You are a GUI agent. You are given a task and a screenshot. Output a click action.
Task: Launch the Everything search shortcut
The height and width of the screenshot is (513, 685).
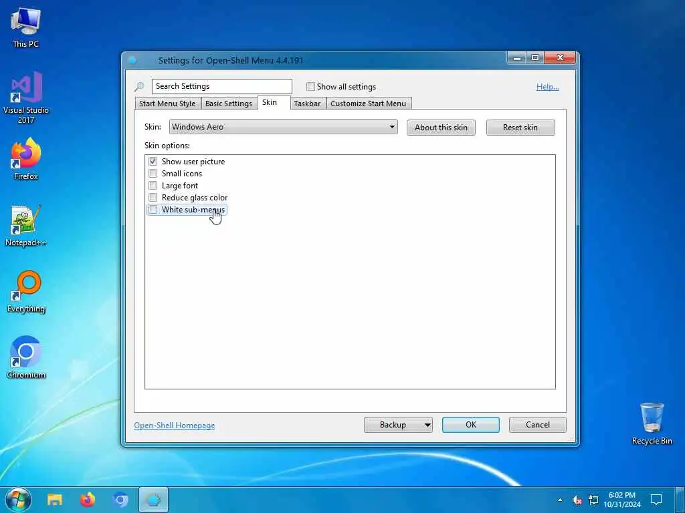pos(26,292)
